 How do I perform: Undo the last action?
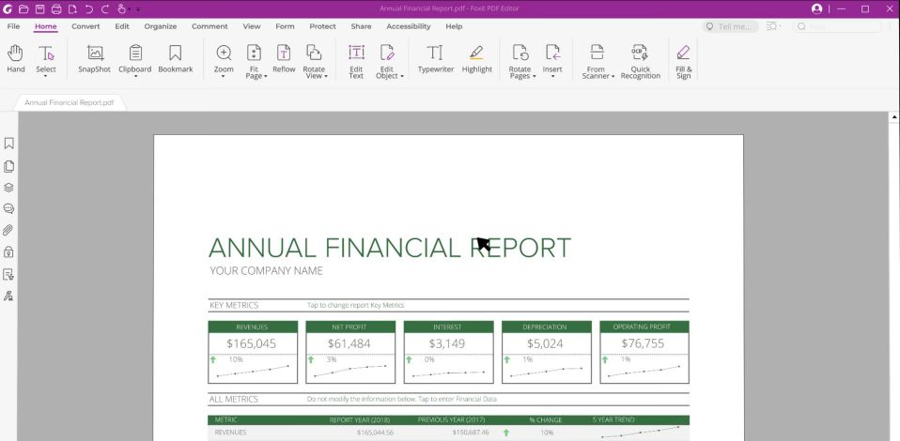coord(89,9)
